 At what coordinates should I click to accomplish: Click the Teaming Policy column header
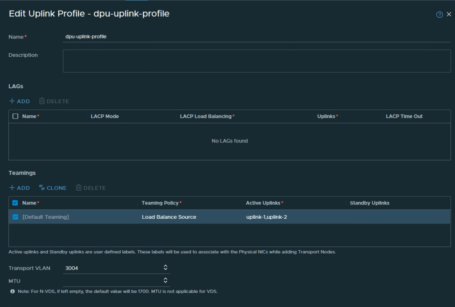tap(160, 203)
